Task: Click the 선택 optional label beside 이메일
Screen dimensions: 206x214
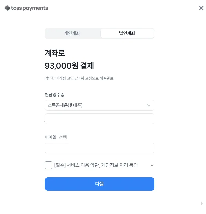Action: click(63, 137)
